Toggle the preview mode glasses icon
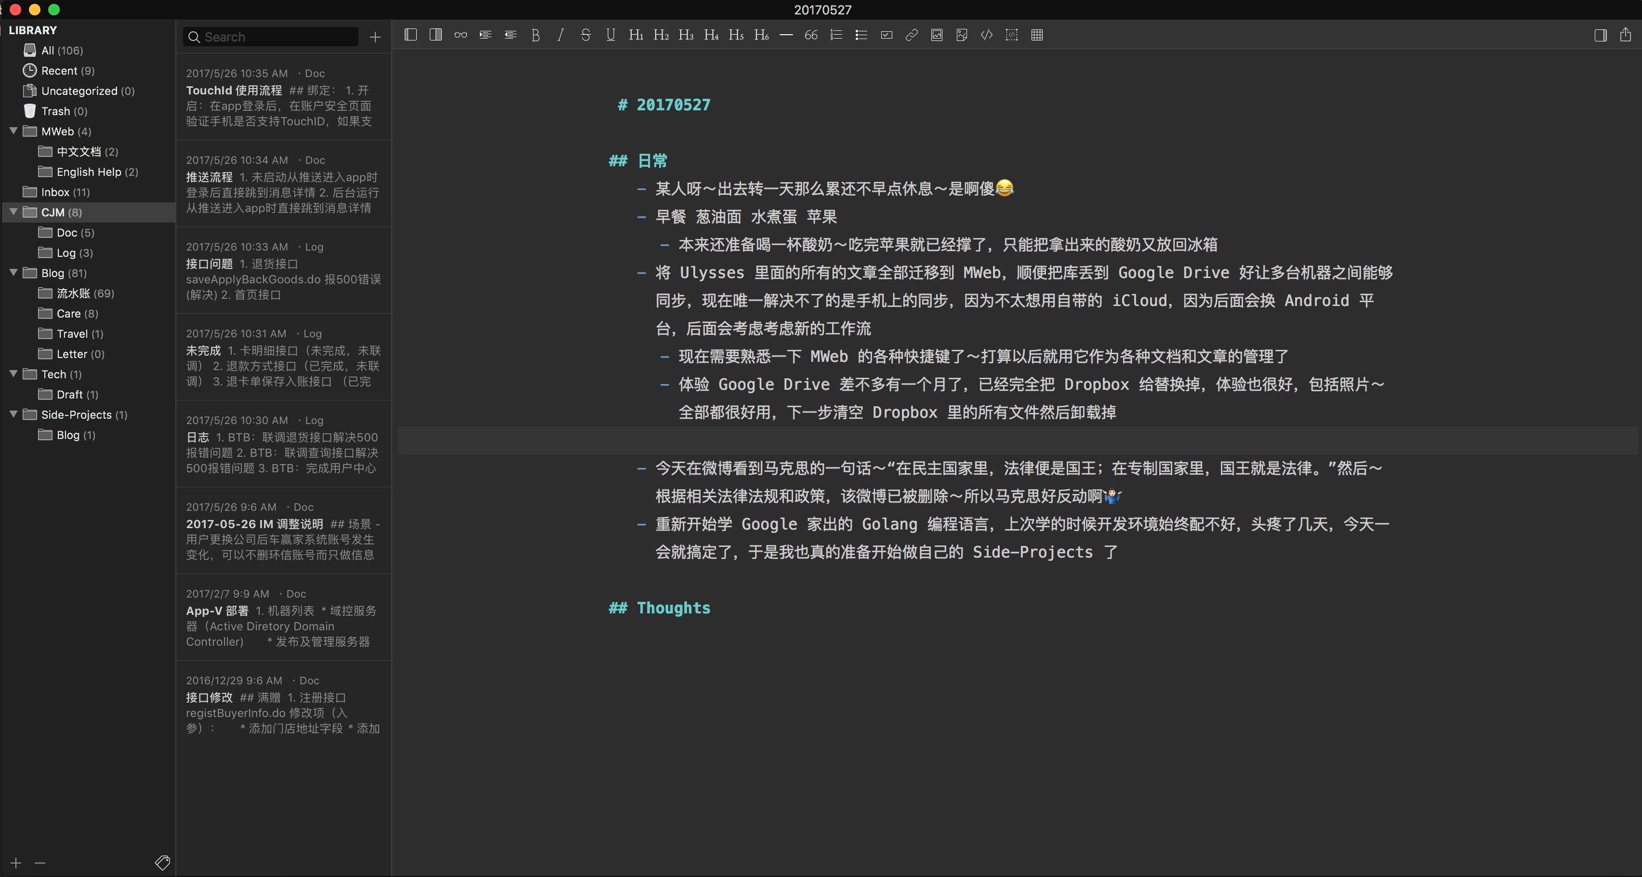This screenshot has width=1642, height=877. (x=460, y=35)
